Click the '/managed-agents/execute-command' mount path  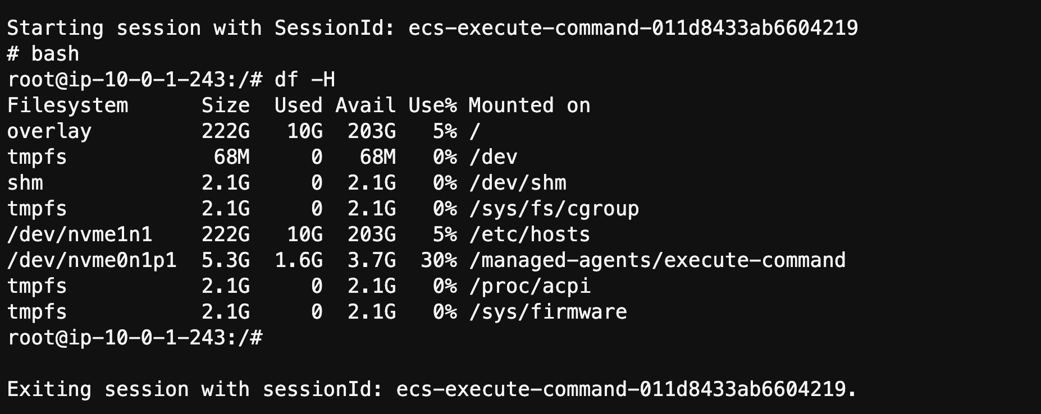click(x=657, y=260)
